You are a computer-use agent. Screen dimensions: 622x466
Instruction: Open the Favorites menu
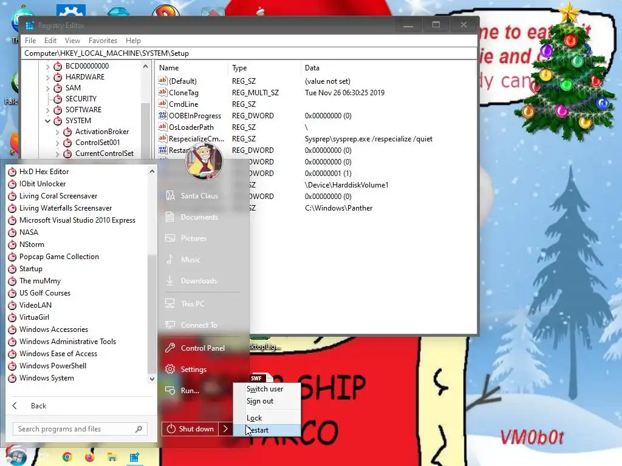pyautogui.click(x=103, y=41)
